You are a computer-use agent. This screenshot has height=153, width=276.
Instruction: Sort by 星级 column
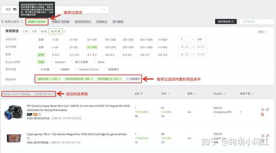tap(195, 94)
